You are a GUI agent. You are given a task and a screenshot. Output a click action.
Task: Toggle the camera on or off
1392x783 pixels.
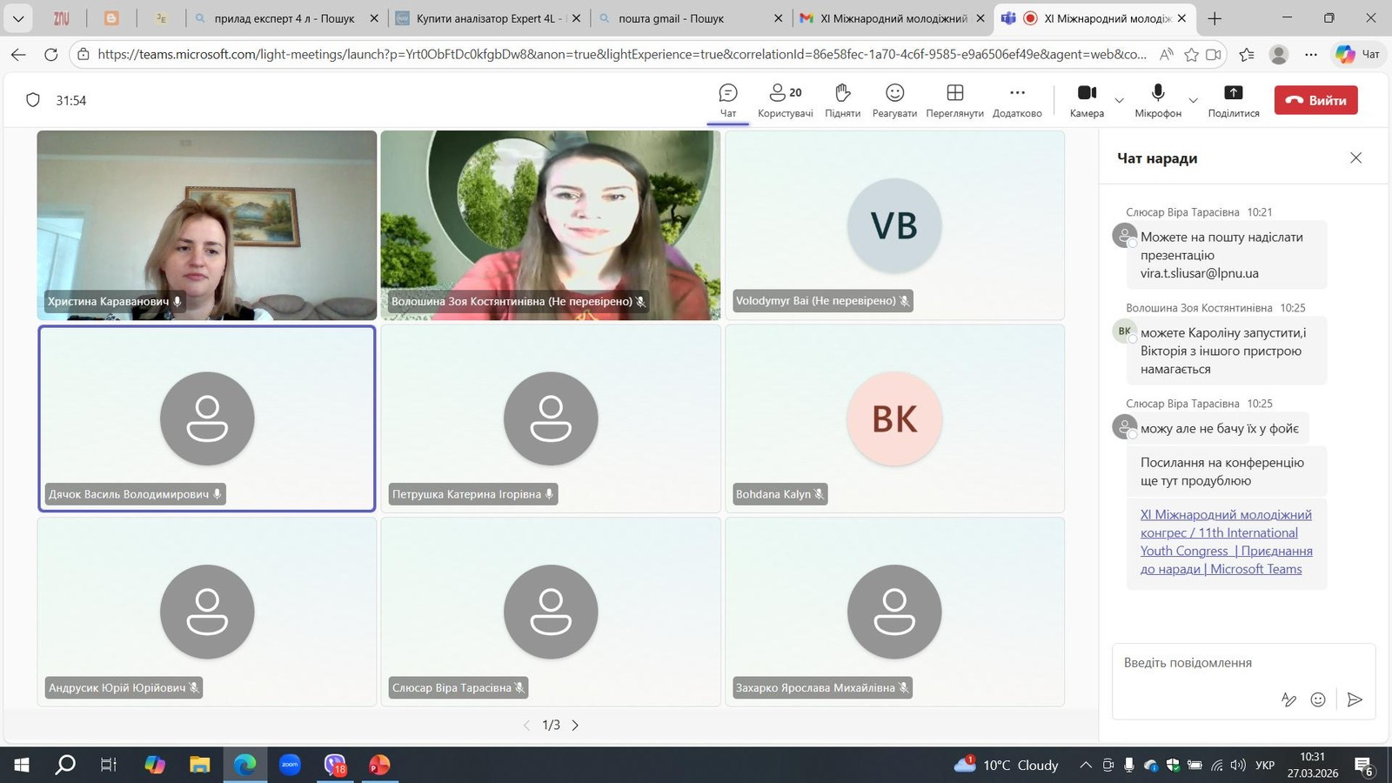[1087, 94]
